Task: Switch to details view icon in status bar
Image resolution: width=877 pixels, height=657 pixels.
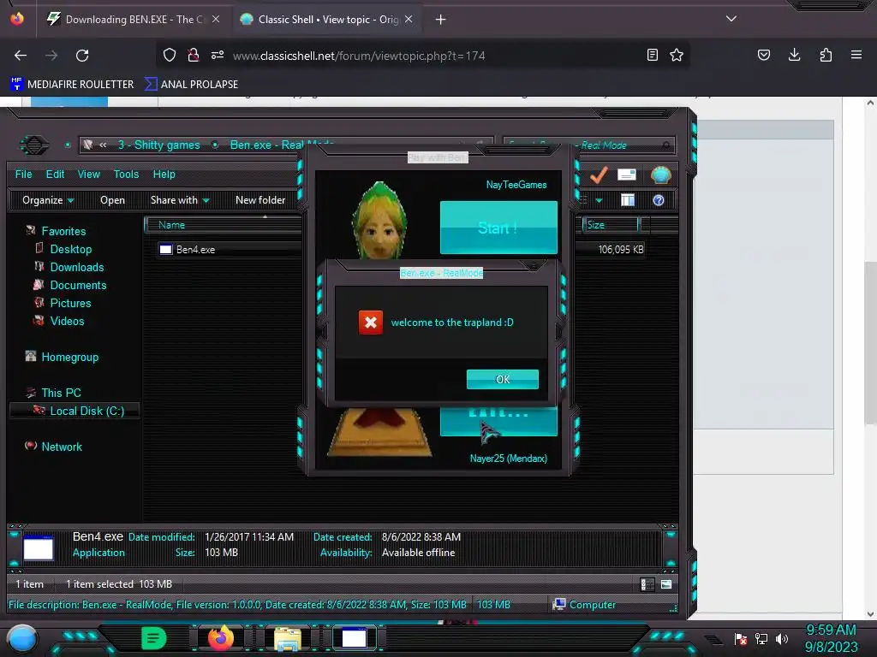Action: [x=647, y=584]
